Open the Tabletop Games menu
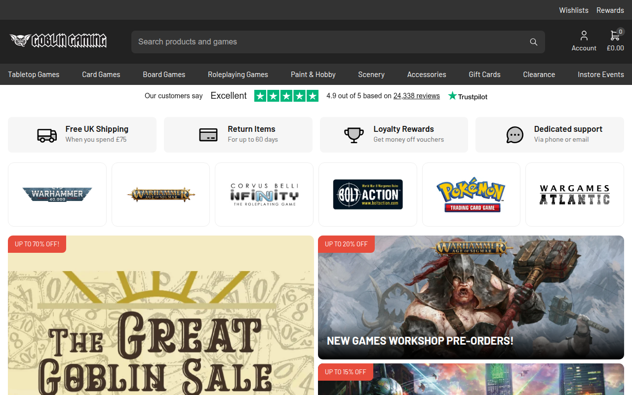The image size is (632, 395). (34, 75)
